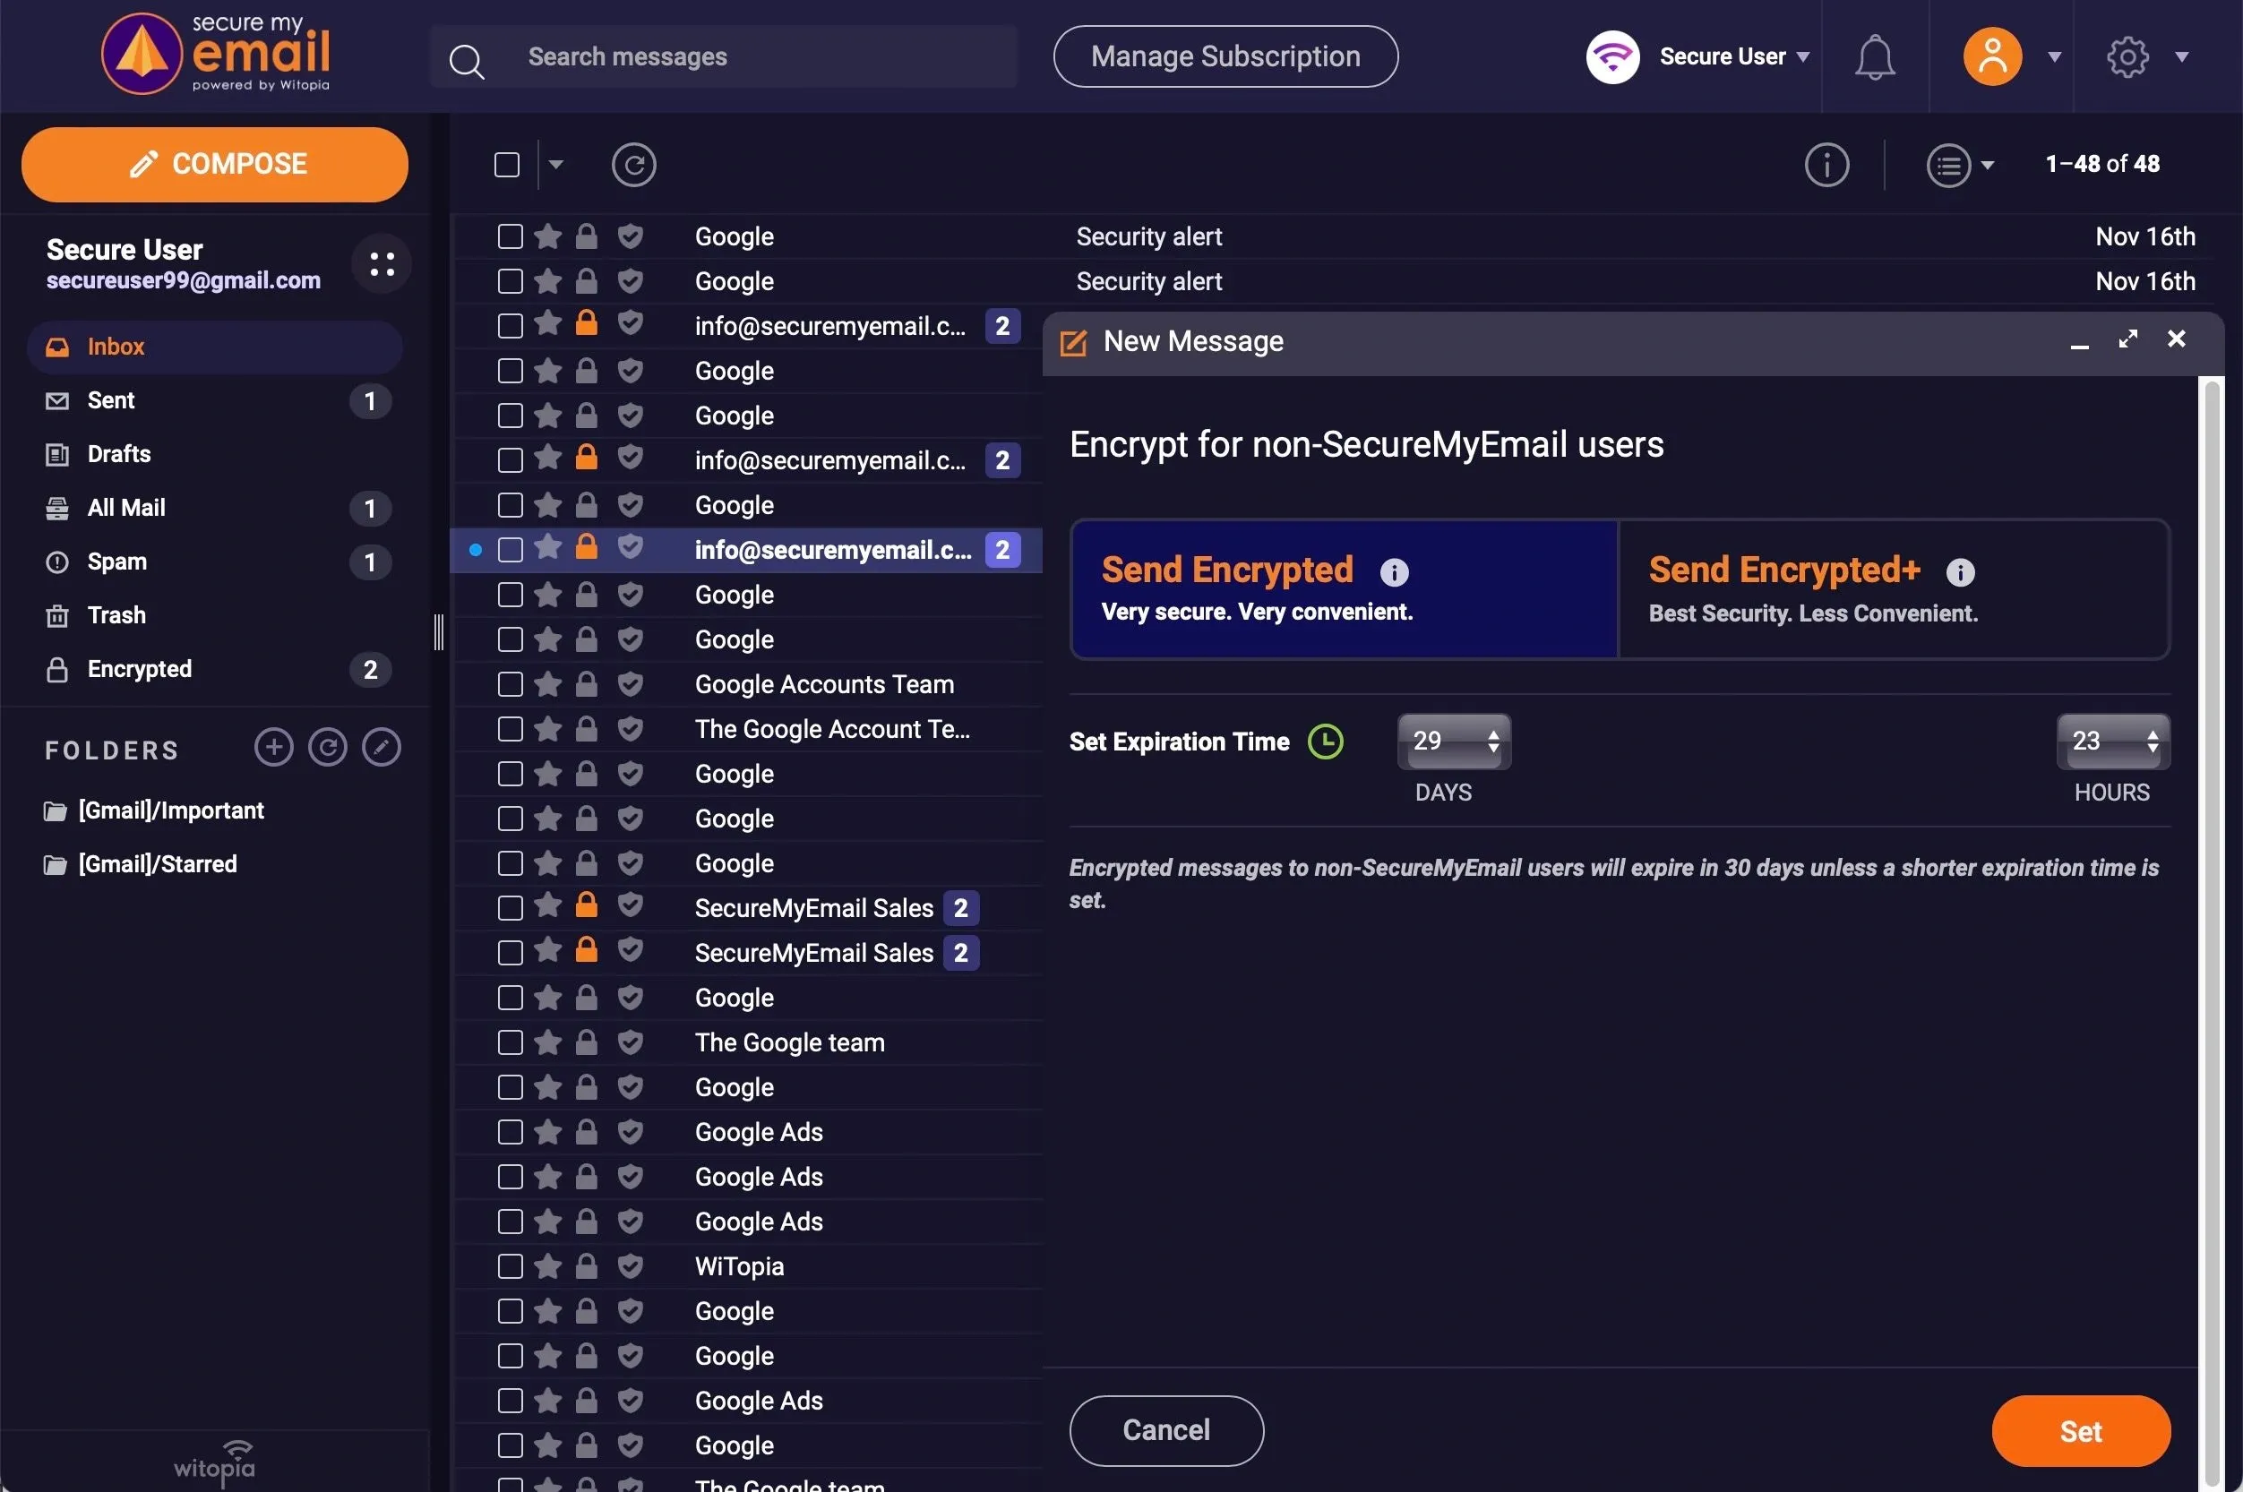Star the first Google Security alert email

pyautogui.click(x=546, y=236)
